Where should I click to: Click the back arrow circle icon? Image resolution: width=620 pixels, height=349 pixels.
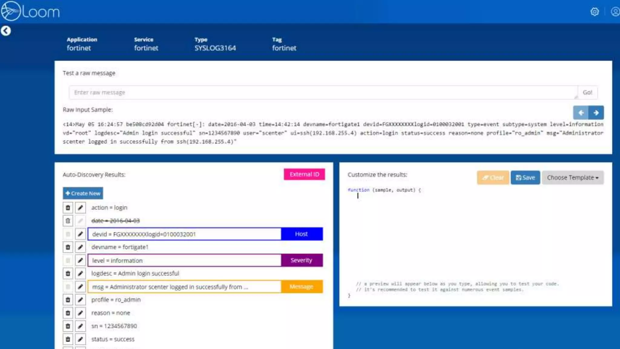[6, 31]
